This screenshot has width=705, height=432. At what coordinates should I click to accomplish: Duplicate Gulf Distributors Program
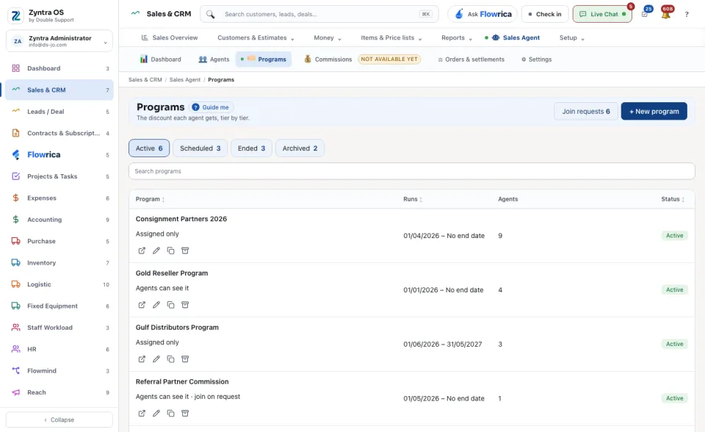point(170,359)
